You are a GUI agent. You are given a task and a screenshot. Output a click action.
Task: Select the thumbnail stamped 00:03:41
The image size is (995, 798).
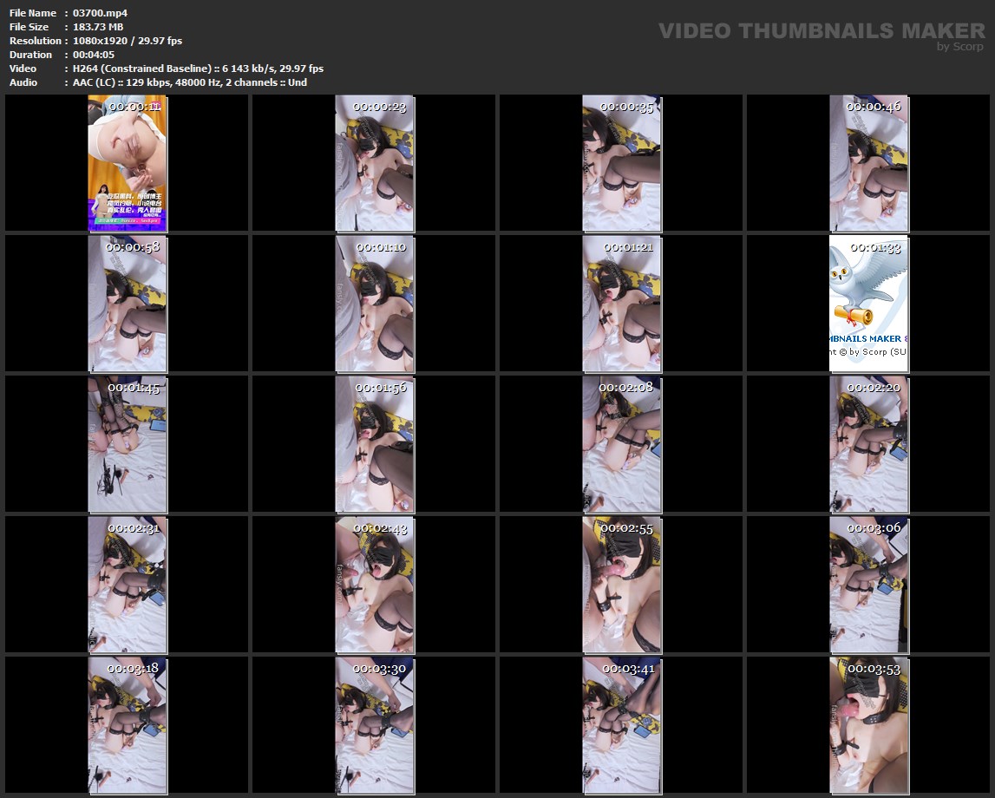pos(622,726)
